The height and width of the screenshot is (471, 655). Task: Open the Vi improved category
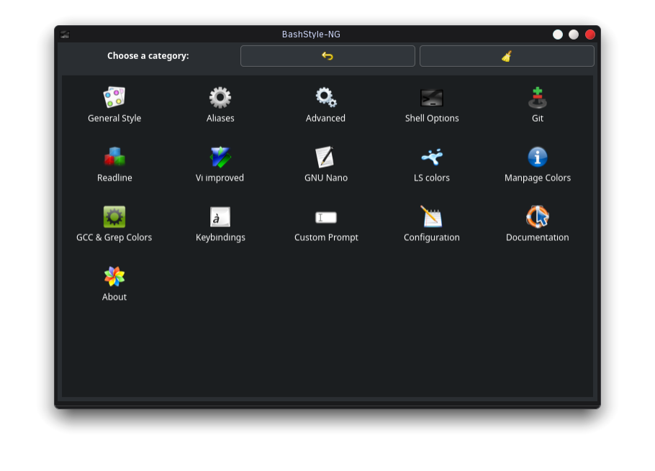(x=220, y=164)
